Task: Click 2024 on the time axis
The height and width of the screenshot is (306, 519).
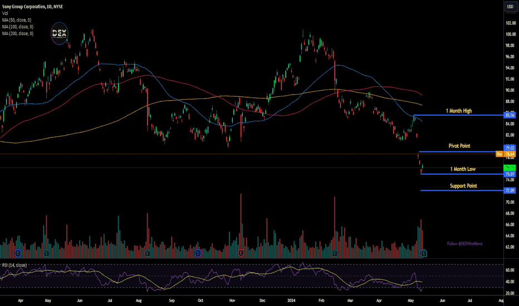Action: click(x=291, y=300)
